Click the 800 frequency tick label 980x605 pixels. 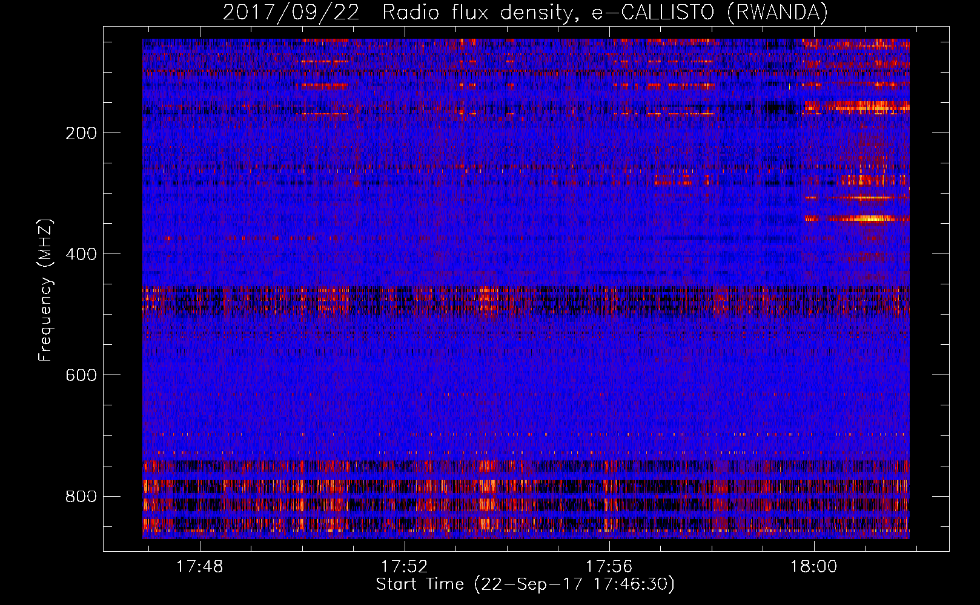pyautogui.click(x=81, y=496)
